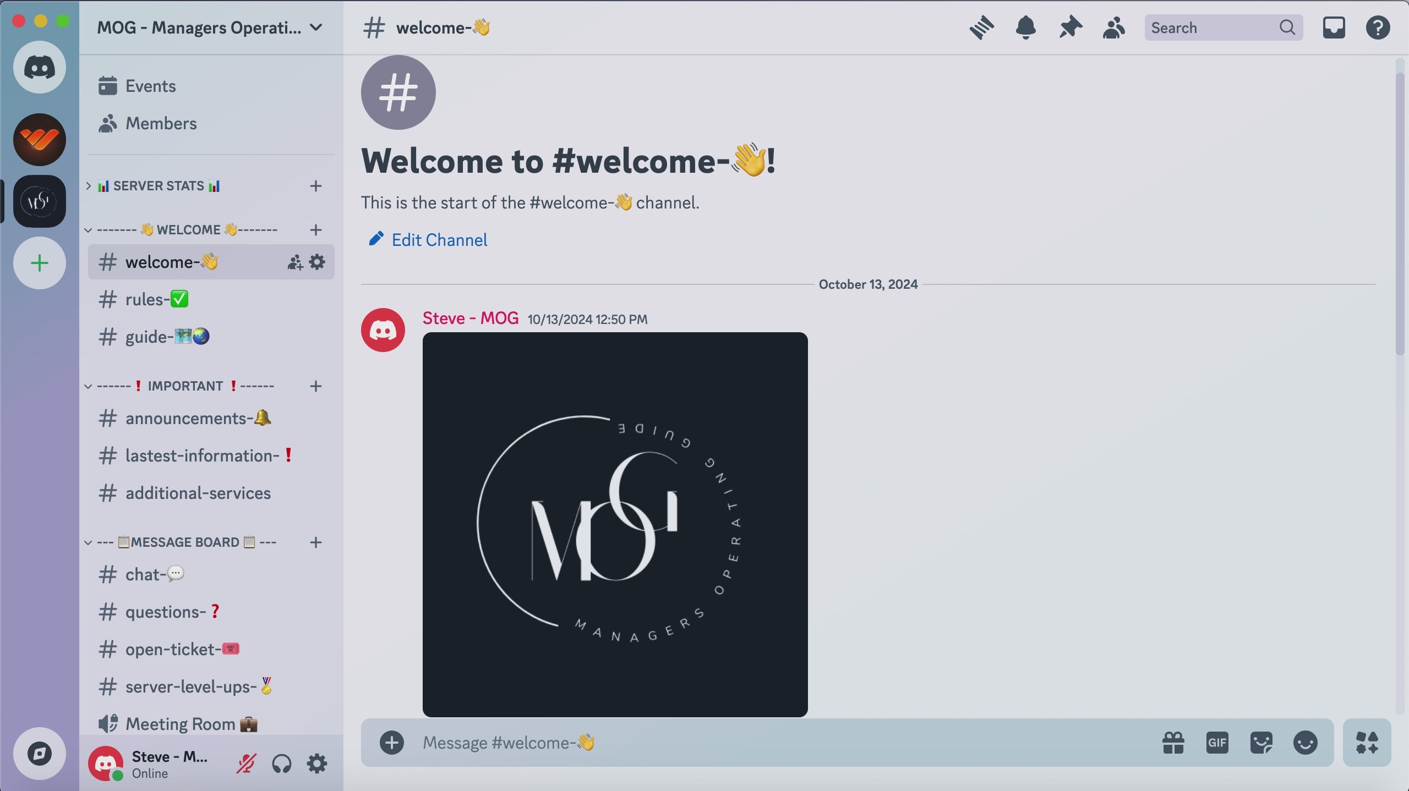Toggle notification settings for MOG server
The image size is (1409, 791).
tap(1025, 27)
